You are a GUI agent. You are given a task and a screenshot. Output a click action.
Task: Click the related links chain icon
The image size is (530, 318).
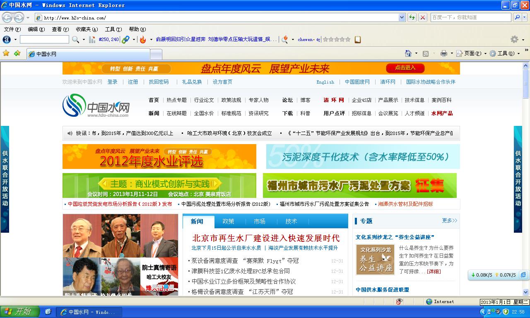(x=125, y=39)
